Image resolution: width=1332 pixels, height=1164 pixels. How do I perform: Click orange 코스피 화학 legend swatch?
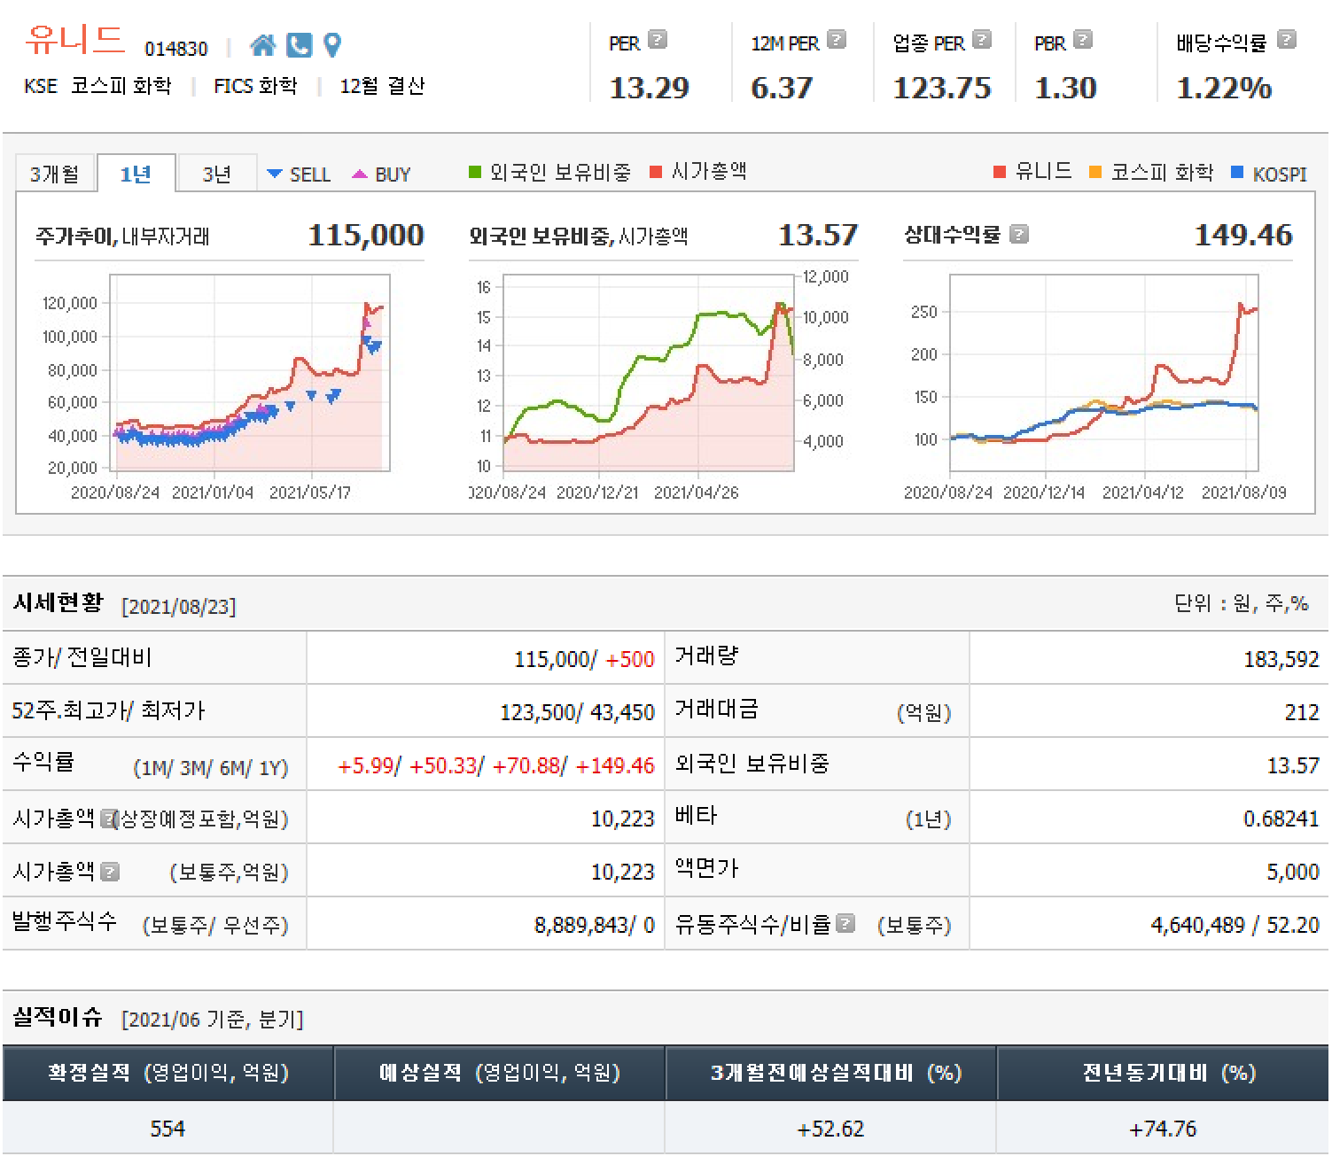pos(1095,172)
